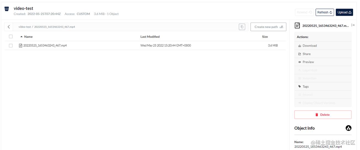Screen dimensions: 360x150
Task: Click the video-test bucket icon
Action: point(7,9)
